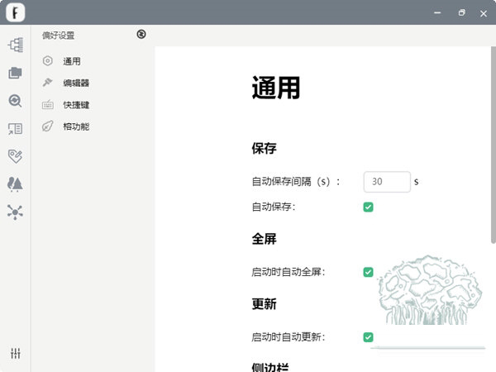Open the 榕功能 settings category
This screenshot has height=372, width=496.
(x=76, y=126)
